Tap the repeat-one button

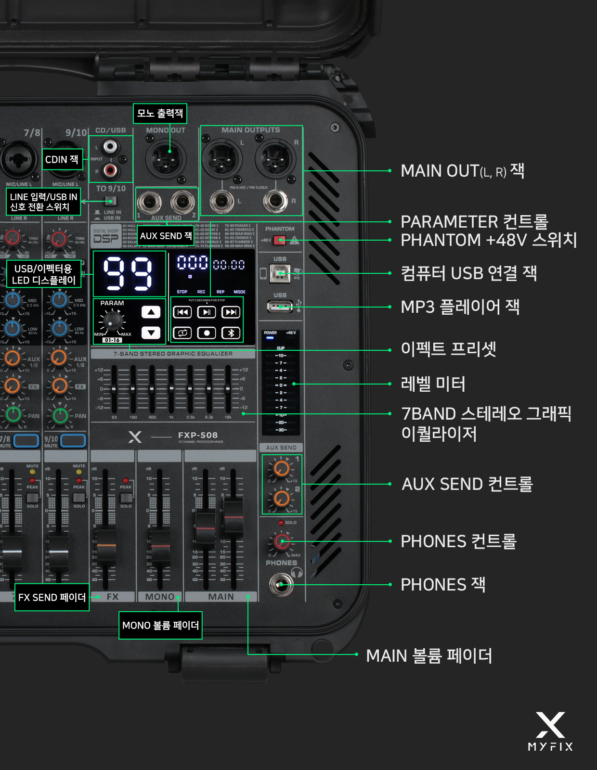[182, 333]
